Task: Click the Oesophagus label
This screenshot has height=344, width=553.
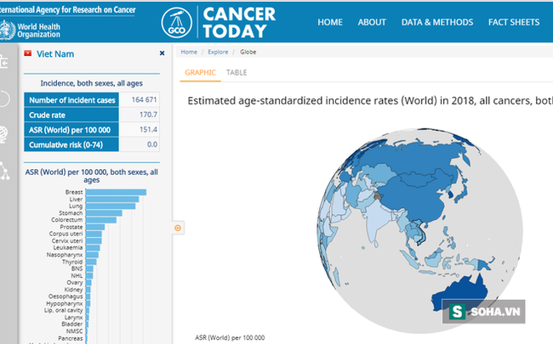Action: (x=66, y=296)
